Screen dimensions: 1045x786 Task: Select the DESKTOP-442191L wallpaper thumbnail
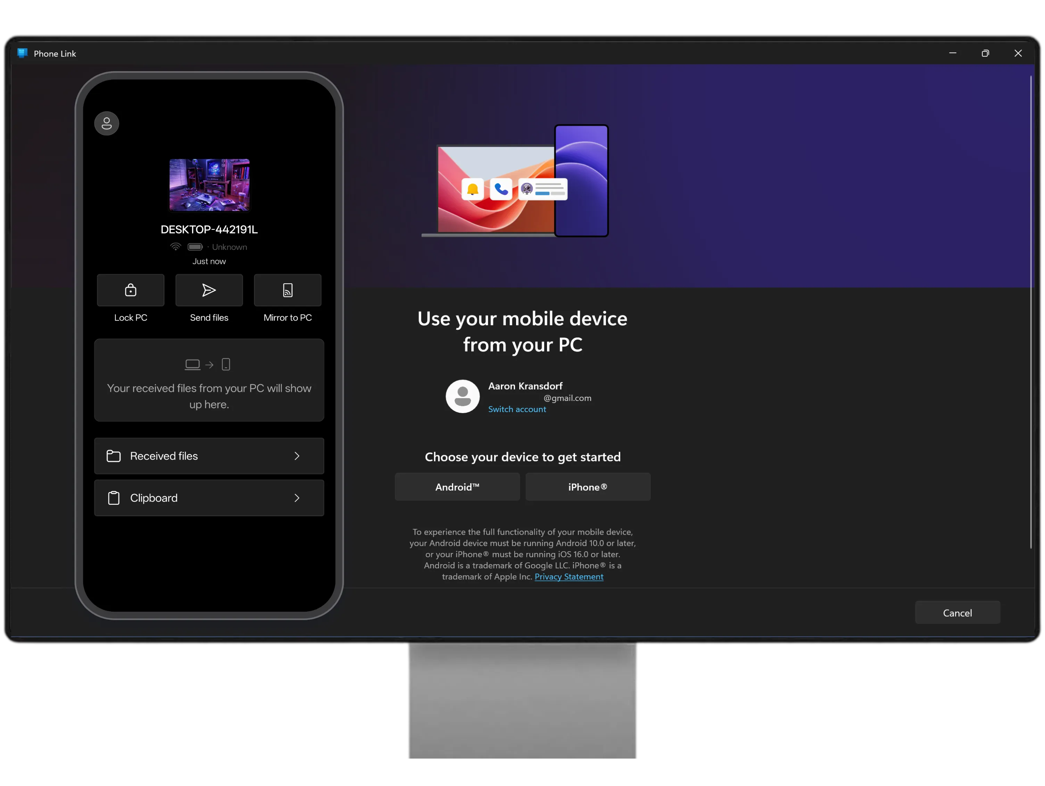click(209, 185)
